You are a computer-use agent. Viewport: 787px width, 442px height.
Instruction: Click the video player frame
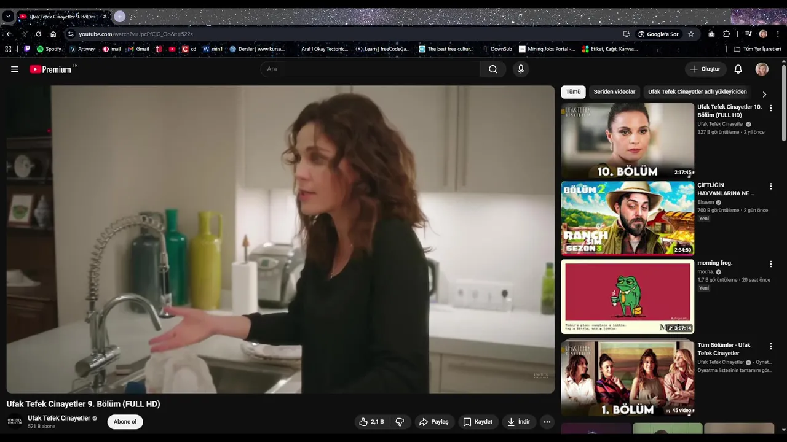point(280,239)
